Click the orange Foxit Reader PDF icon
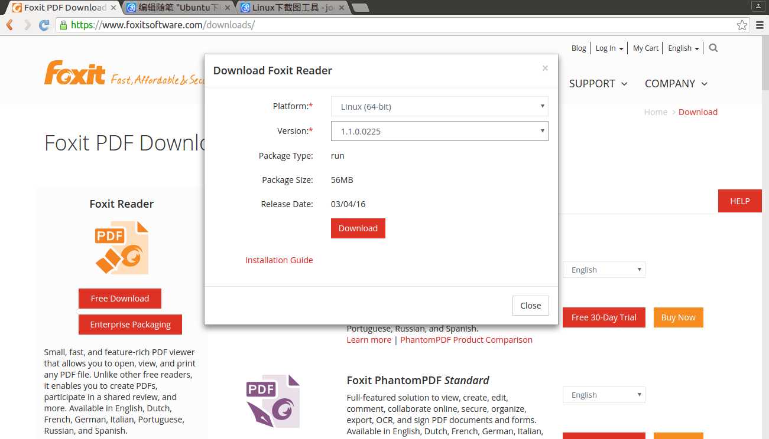 click(122, 248)
